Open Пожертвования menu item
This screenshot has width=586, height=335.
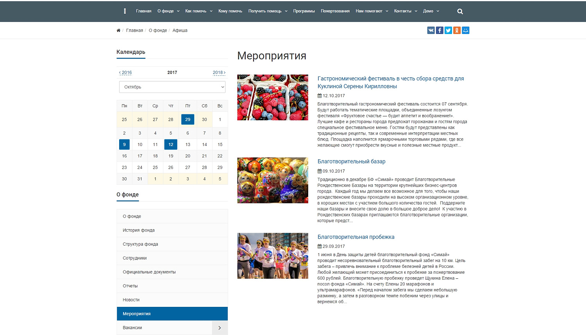click(x=335, y=11)
